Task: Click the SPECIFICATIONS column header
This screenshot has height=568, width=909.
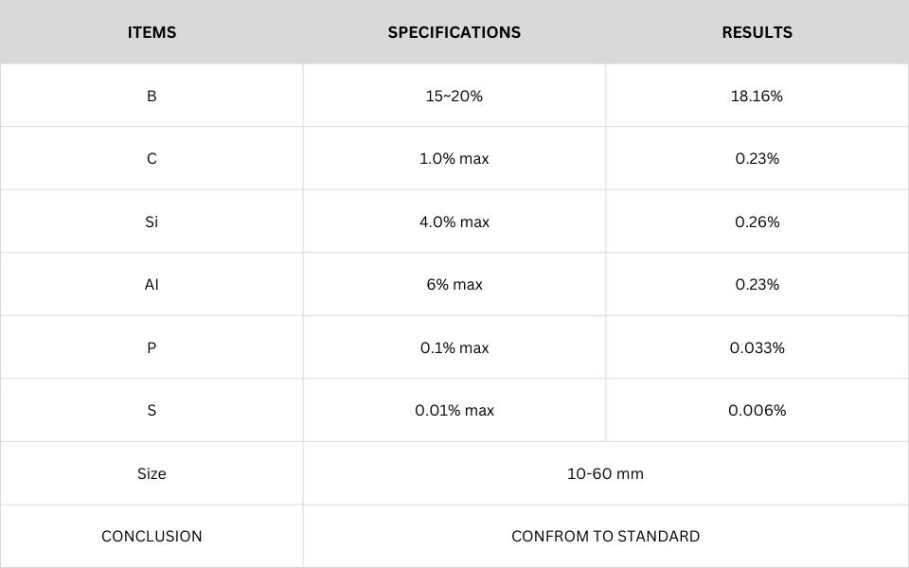Action: (x=454, y=32)
